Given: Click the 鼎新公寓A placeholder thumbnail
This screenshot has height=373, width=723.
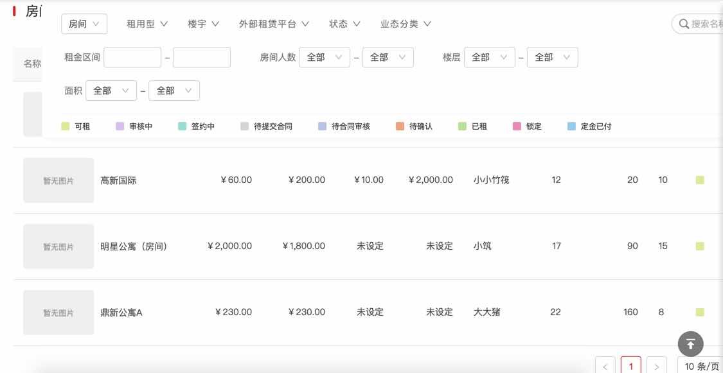Looking at the screenshot, I should coord(58,313).
